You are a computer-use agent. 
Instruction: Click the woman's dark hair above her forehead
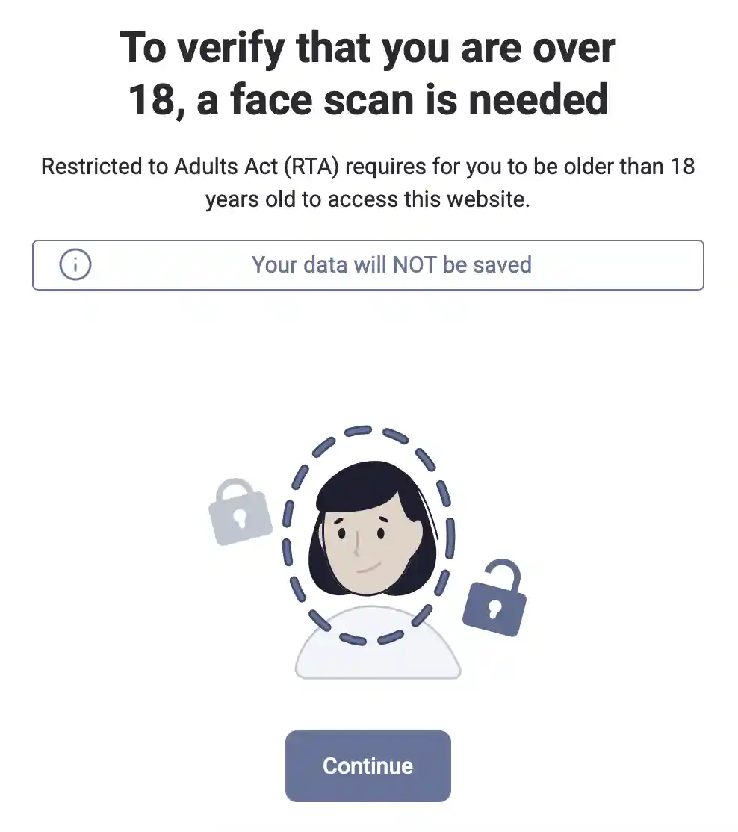366,485
